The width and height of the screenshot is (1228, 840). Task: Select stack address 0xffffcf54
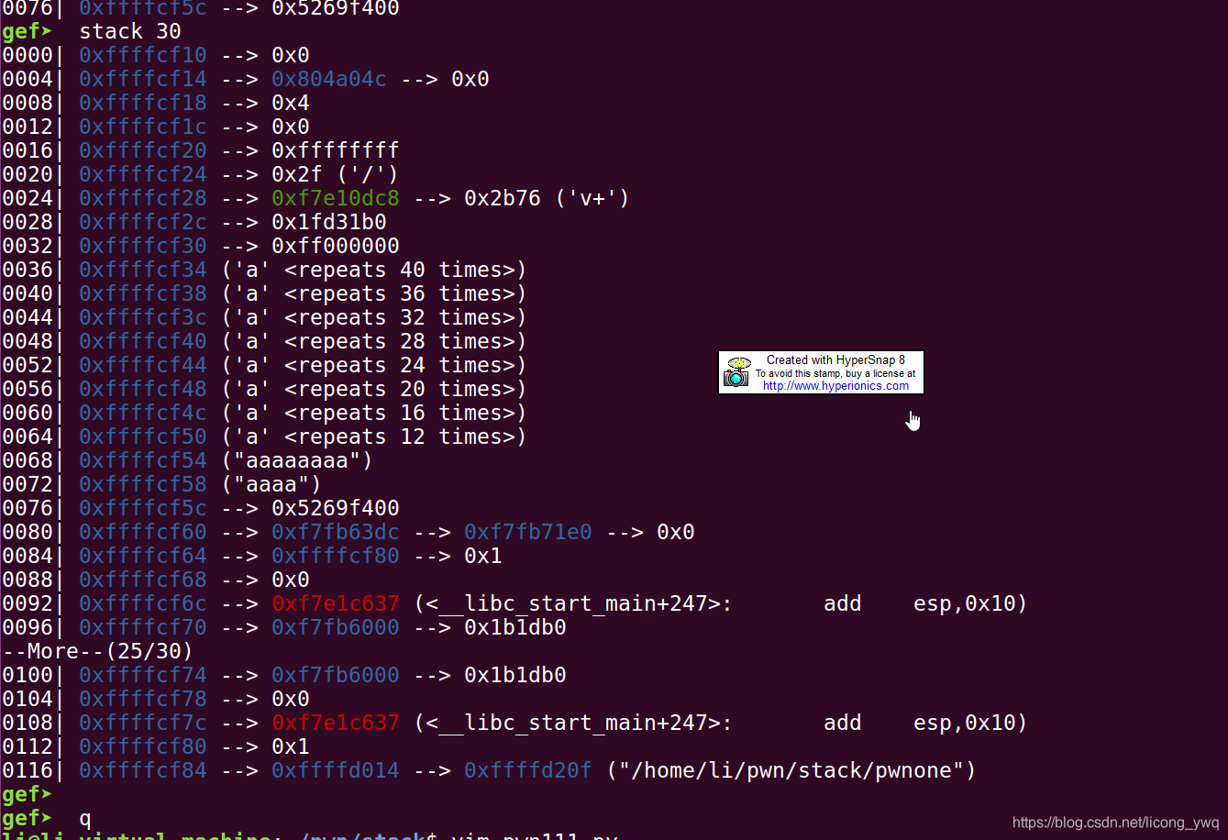tap(143, 460)
